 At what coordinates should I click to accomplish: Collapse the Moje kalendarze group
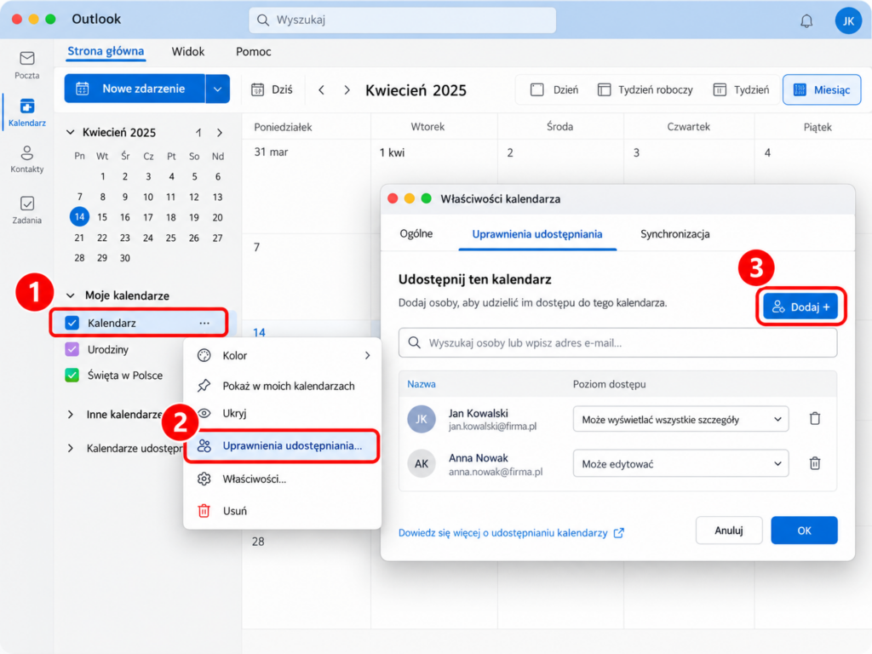[71, 295]
